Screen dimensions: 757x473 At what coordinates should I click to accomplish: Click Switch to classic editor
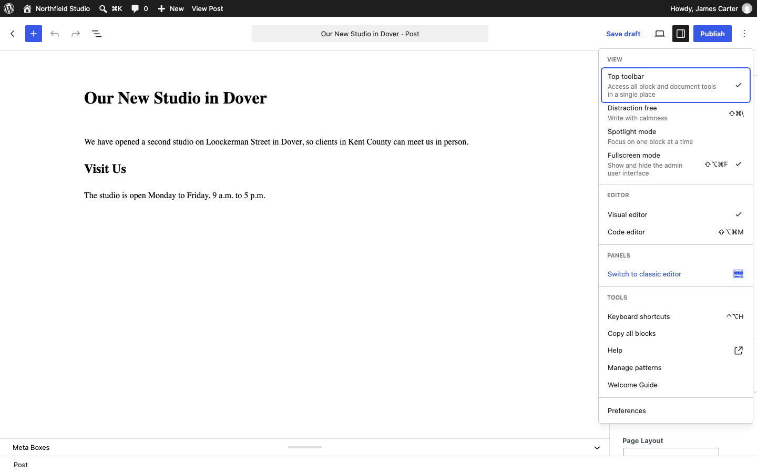676,274
